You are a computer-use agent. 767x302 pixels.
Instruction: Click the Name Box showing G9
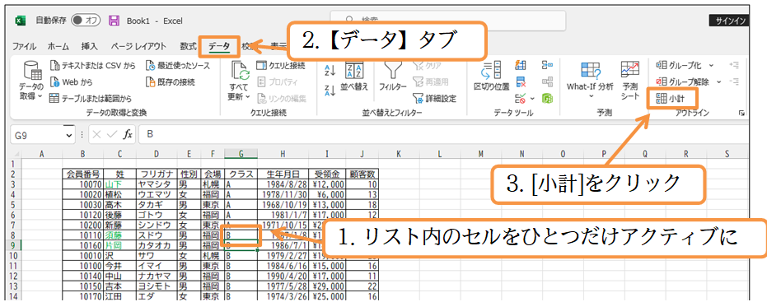(x=36, y=135)
